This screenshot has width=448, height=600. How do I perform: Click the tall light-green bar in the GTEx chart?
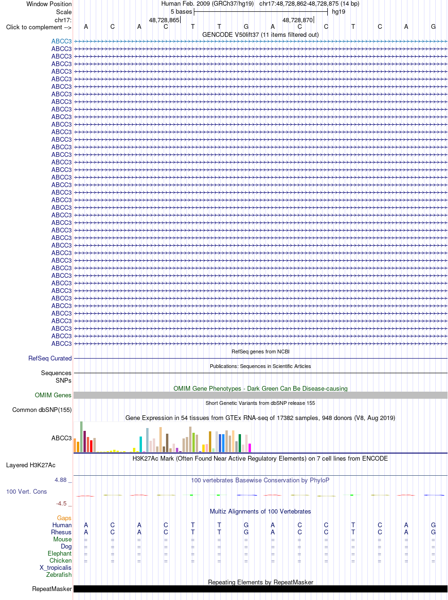tap(81, 437)
